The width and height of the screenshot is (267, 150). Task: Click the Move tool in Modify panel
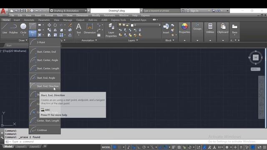pos(49,25)
